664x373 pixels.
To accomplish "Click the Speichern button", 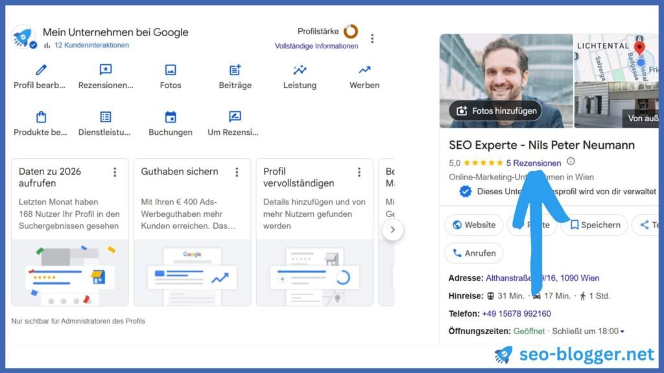I will [595, 225].
